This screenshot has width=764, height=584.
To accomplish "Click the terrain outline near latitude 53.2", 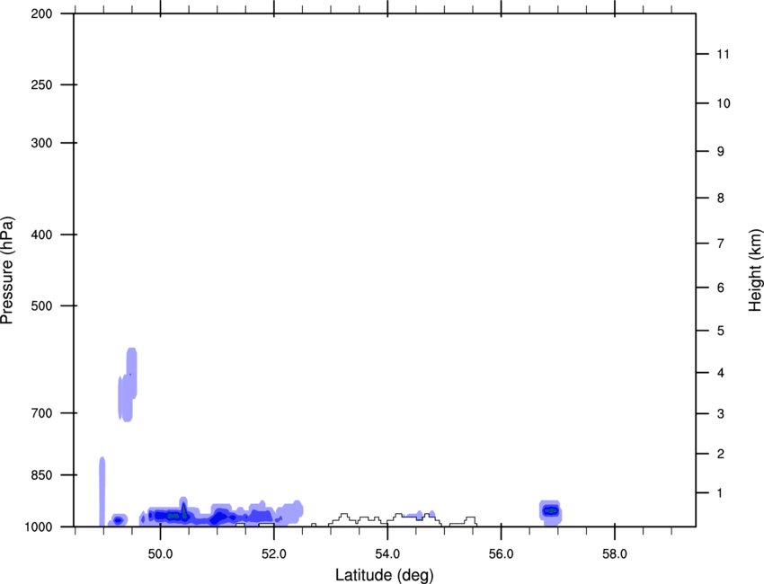I will tap(344, 518).
